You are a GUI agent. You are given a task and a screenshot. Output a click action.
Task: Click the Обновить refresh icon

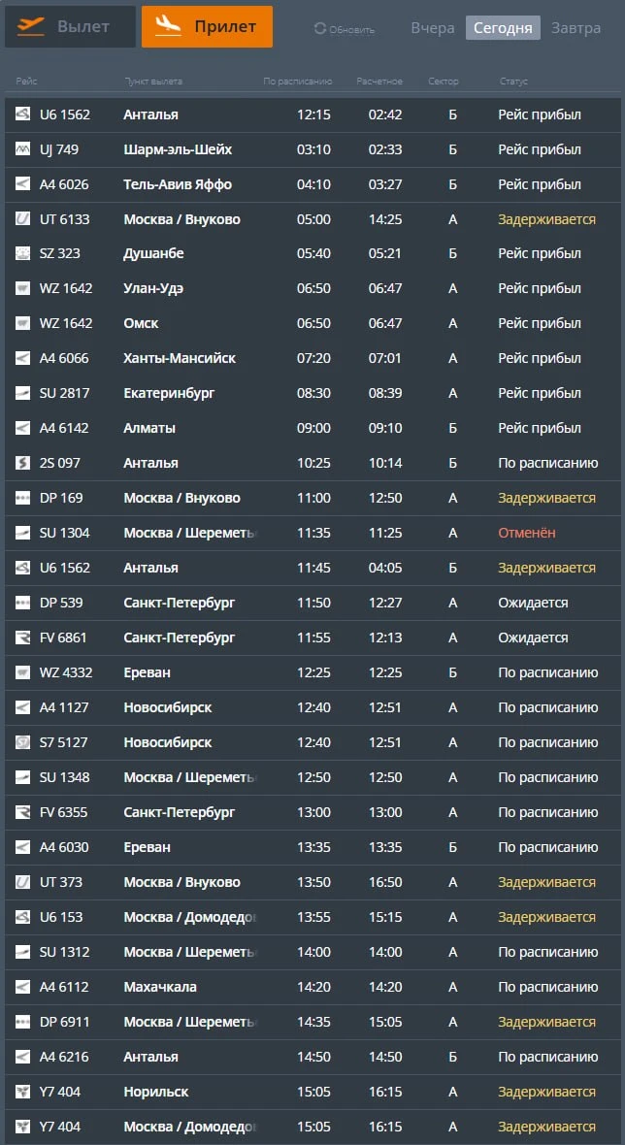pyautogui.click(x=320, y=29)
